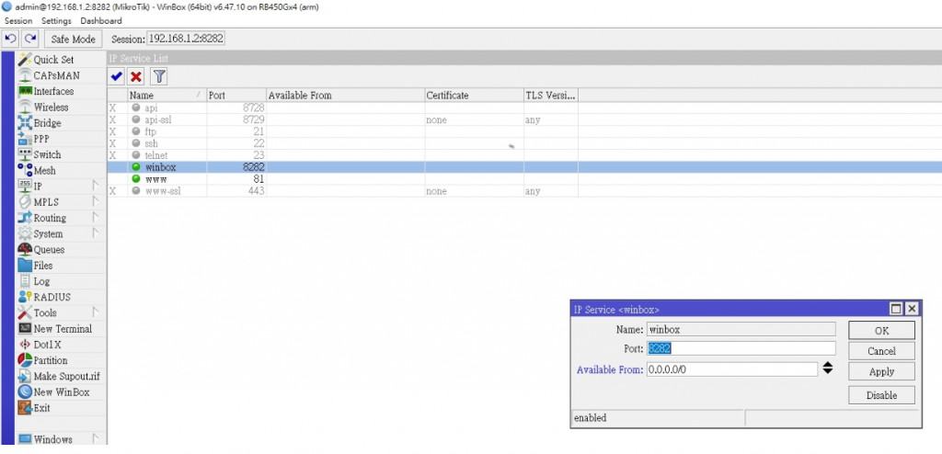942x454 pixels.
Task: Open Bridge icon in sidebar
Action: tap(25, 123)
